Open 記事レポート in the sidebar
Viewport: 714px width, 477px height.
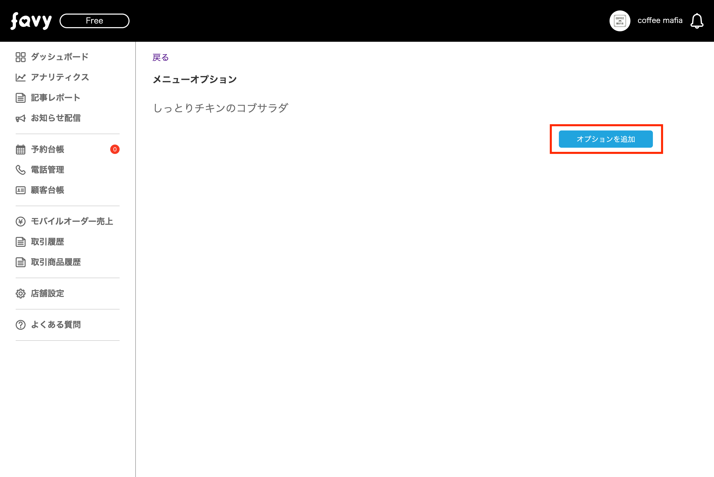point(55,98)
